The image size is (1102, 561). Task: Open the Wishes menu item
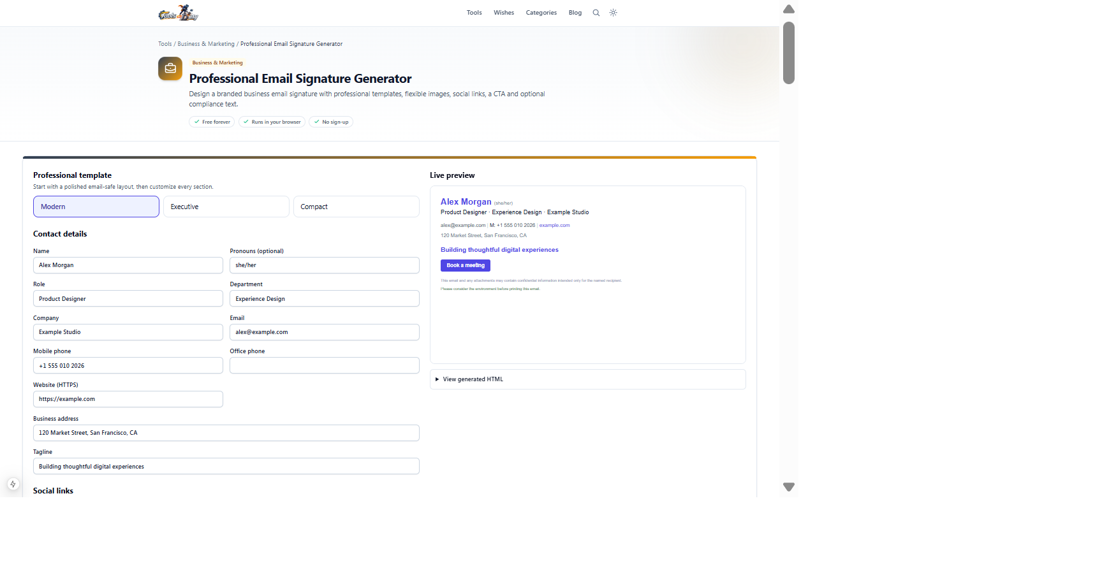coord(504,13)
